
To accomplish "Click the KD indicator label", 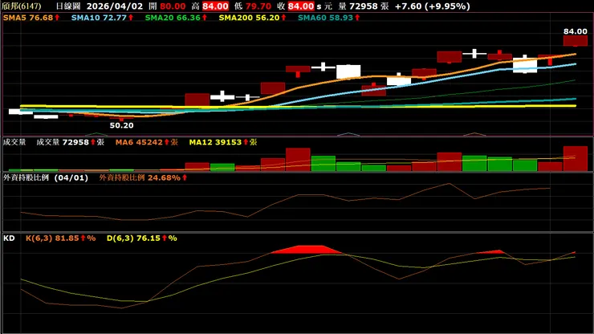I will pyautogui.click(x=9, y=238).
